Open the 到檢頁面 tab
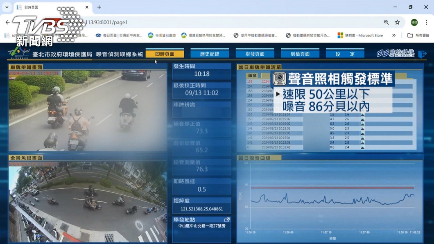This screenshot has height=244, width=434. [x=300, y=54]
